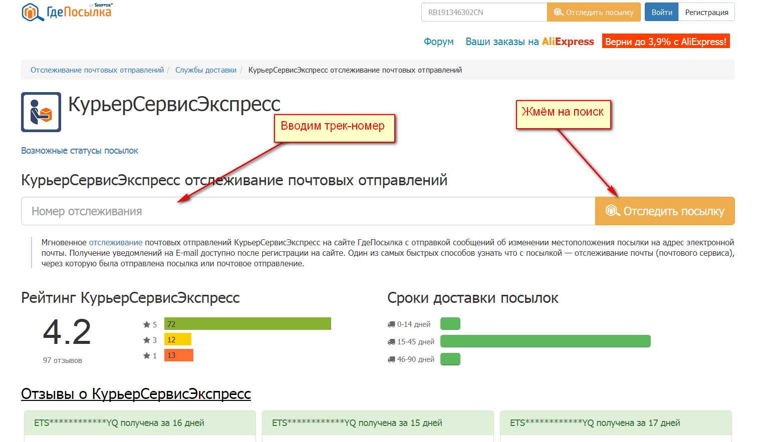Open Отзывы о КурьерСервисЭкспресс heading link

pyautogui.click(x=136, y=394)
